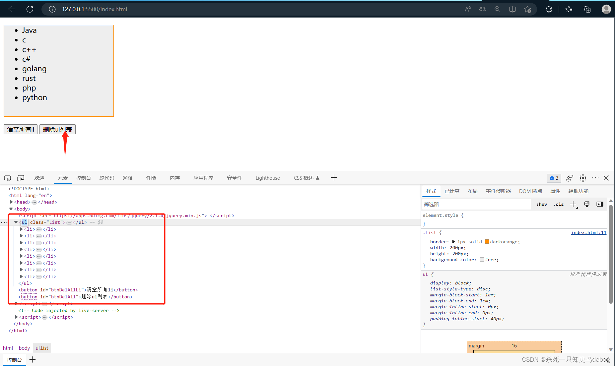Click the element.style rule block
The image size is (615, 366).
514,219
